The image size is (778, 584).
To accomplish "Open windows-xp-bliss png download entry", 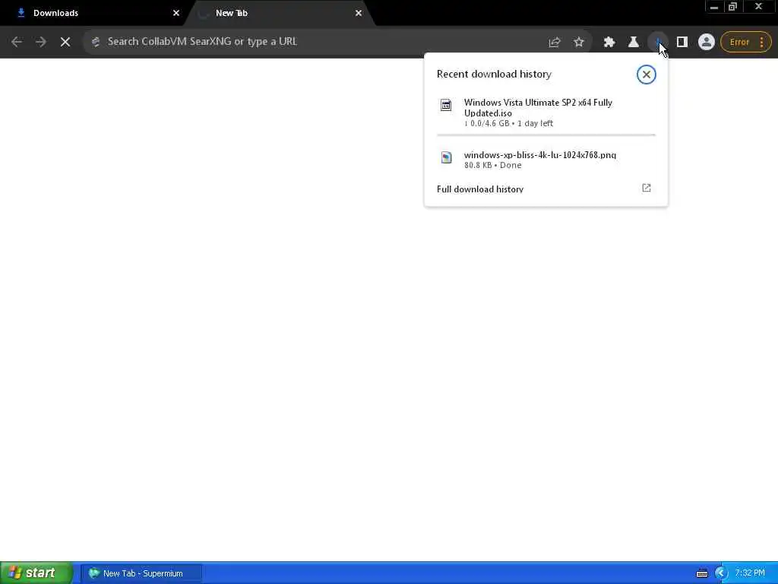I will (x=546, y=160).
